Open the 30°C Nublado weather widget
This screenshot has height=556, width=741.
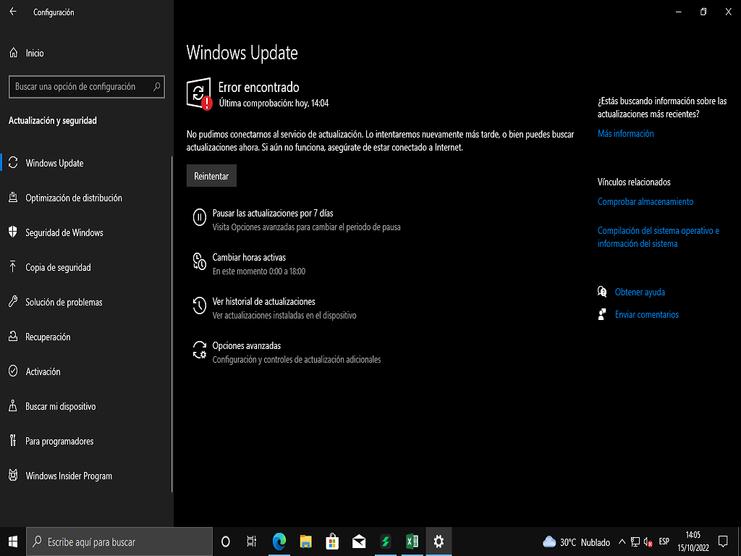coord(576,542)
